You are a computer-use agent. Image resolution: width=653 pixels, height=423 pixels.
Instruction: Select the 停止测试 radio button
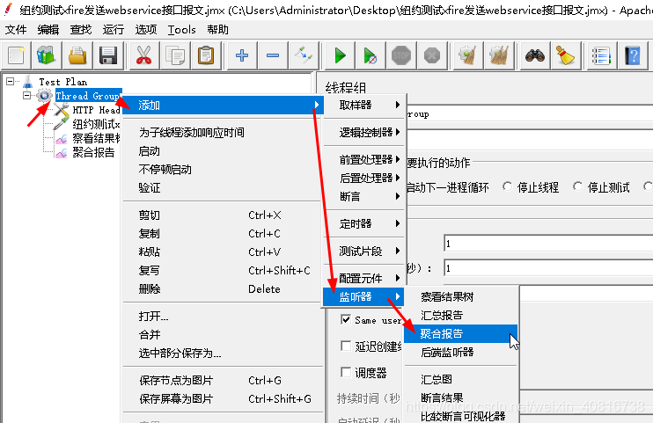click(x=577, y=186)
